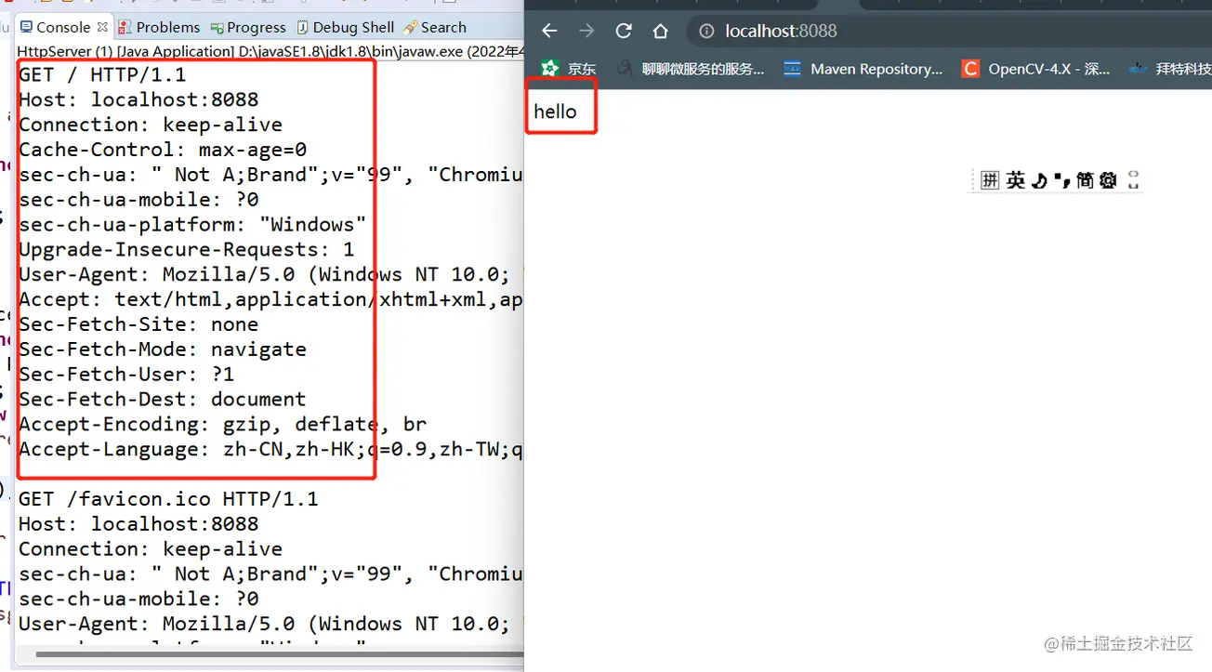Viewport: 1212px width, 672px height.
Task: Click the 'hello' text on the page
Action: point(555,112)
